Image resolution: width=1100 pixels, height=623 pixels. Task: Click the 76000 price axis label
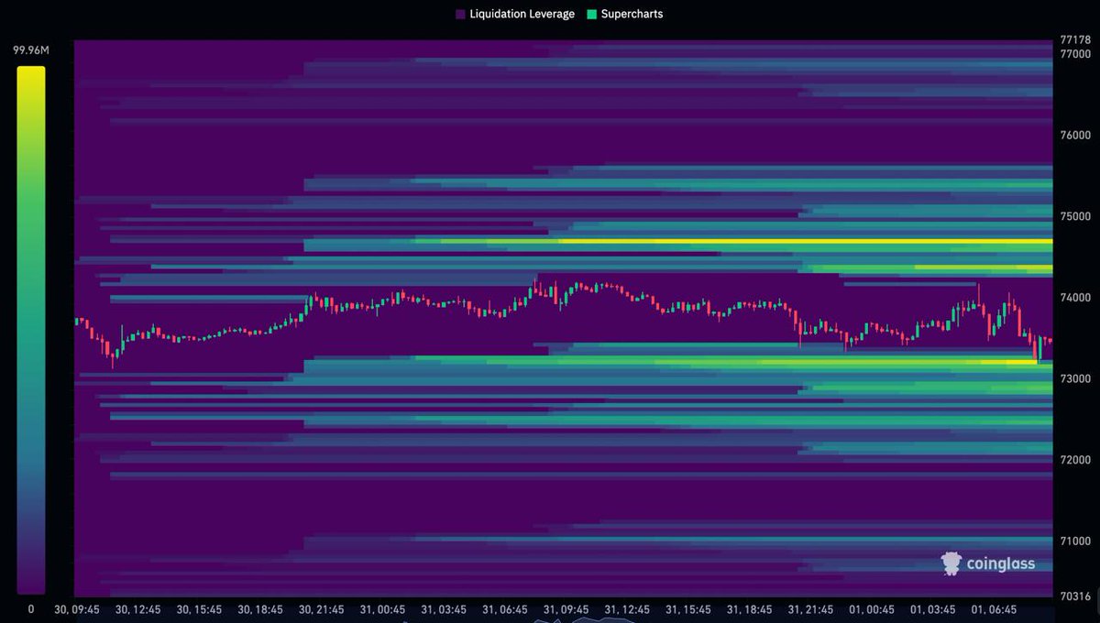tap(1074, 136)
